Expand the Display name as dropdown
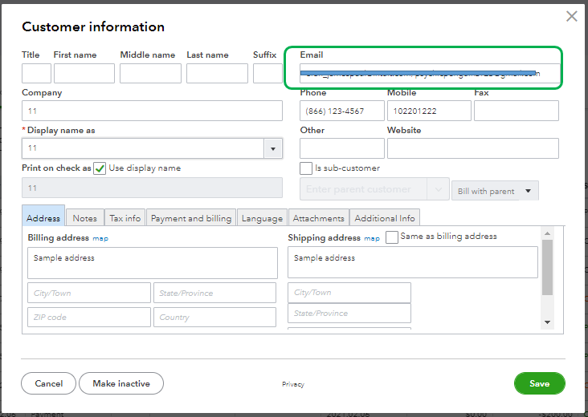 coord(273,148)
